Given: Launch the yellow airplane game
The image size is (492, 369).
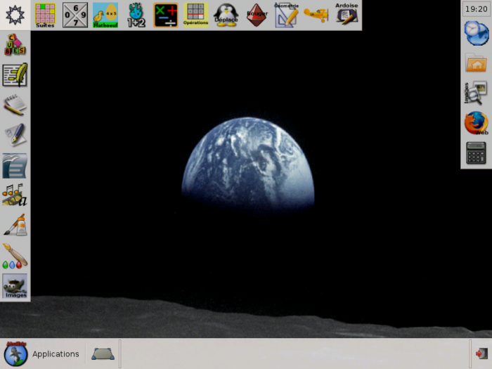Looking at the screenshot, I should 316,15.
